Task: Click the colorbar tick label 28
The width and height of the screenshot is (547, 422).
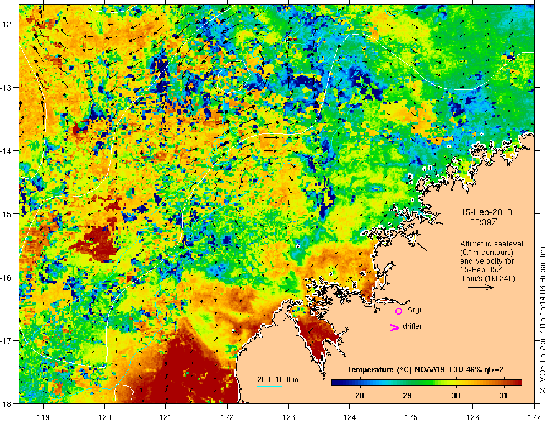Action: point(359,395)
